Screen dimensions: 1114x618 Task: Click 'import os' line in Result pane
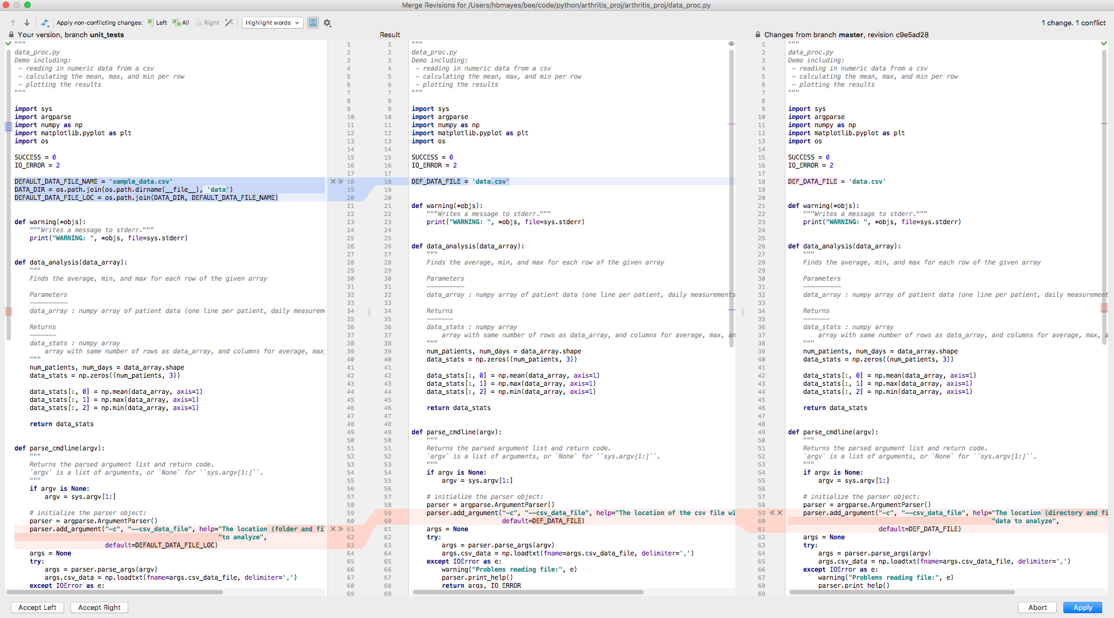[428, 141]
